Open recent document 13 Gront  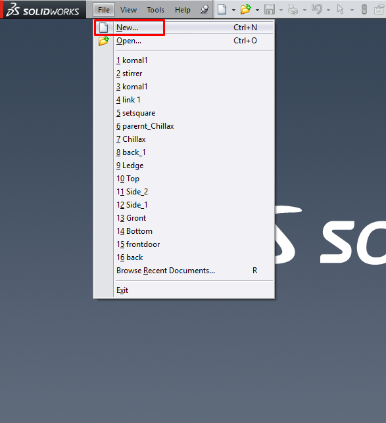click(x=184, y=218)
